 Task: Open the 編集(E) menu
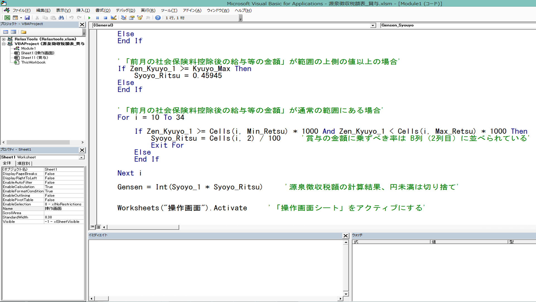pos(43,10)
